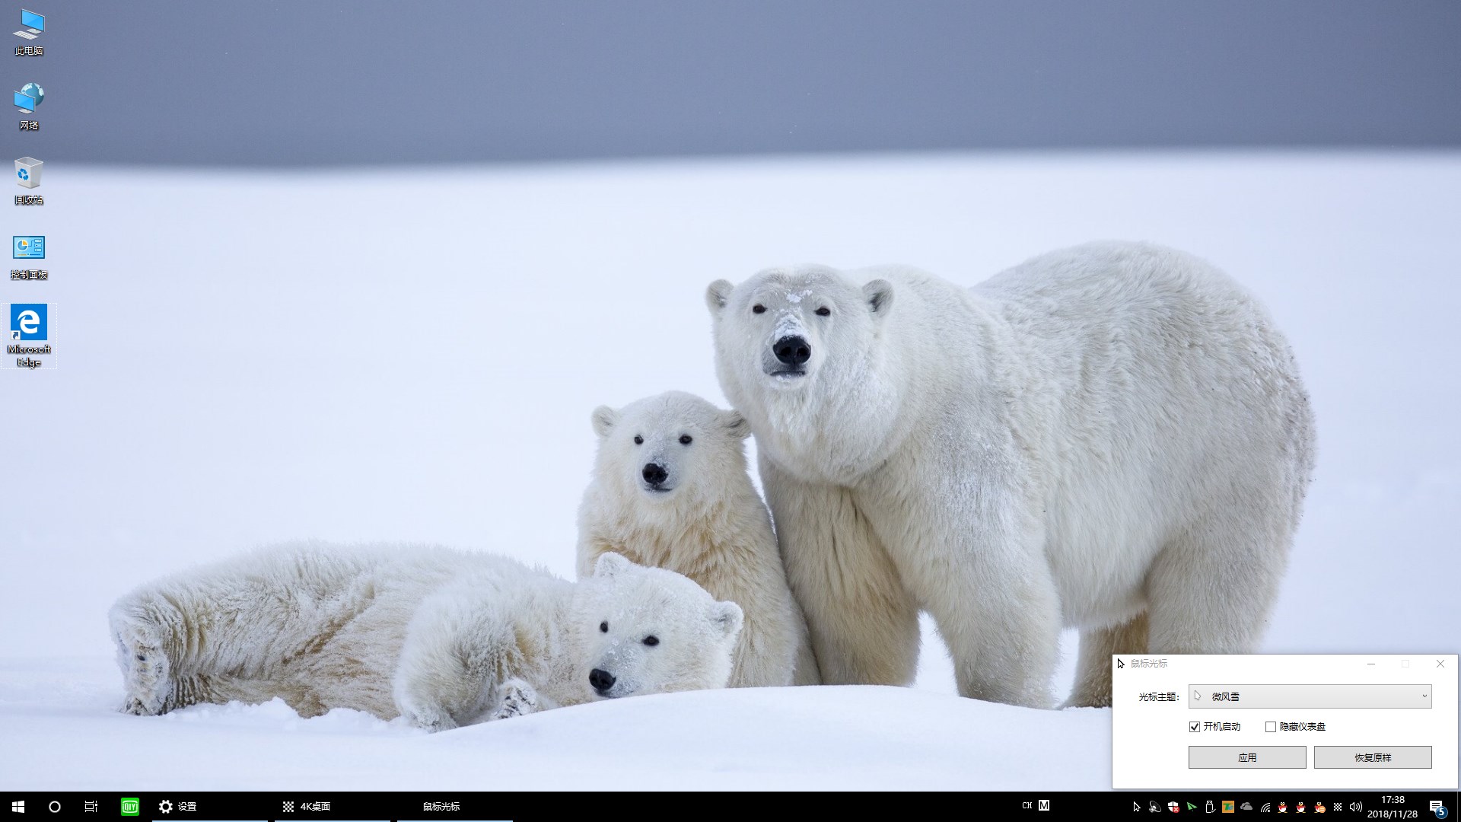
Task: Click the 恢复原样 button
Action: point(1372,757)
